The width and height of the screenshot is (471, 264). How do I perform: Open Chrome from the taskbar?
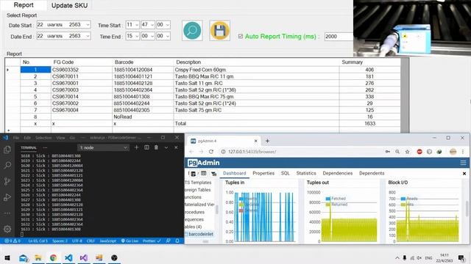(x=53, y=257)
